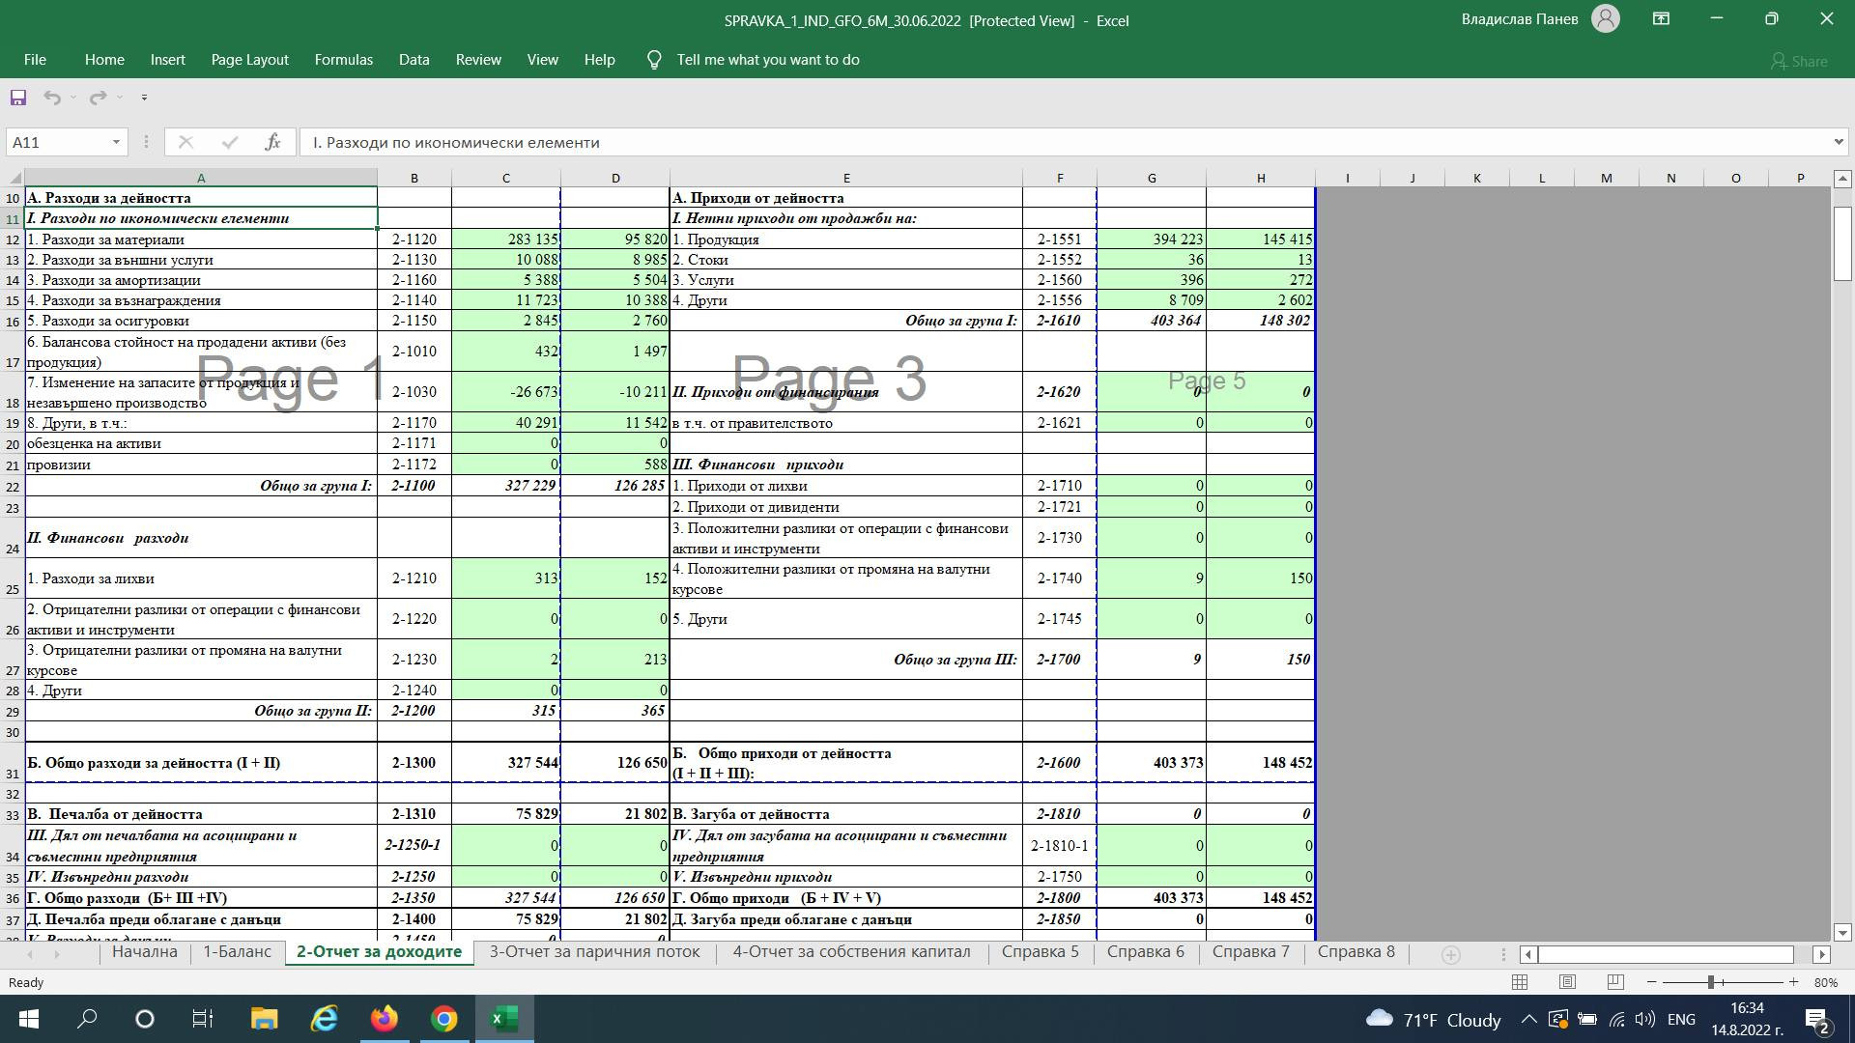1855x1043 pixels.
Task: Switch to Page Layout view icon
Action: click(x=1567, y=982)
